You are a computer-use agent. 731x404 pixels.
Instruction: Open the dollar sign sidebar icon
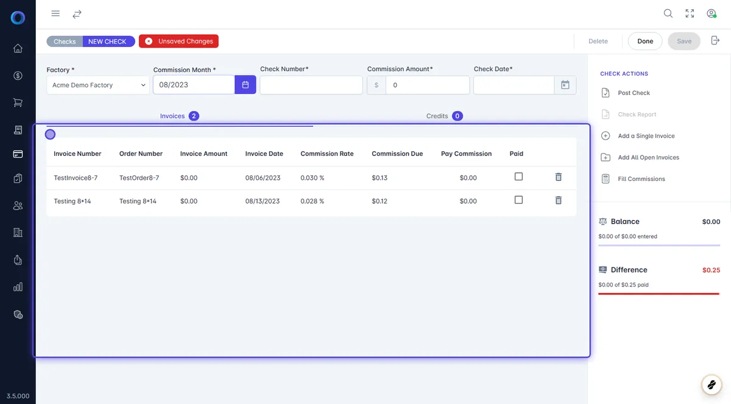18,76
